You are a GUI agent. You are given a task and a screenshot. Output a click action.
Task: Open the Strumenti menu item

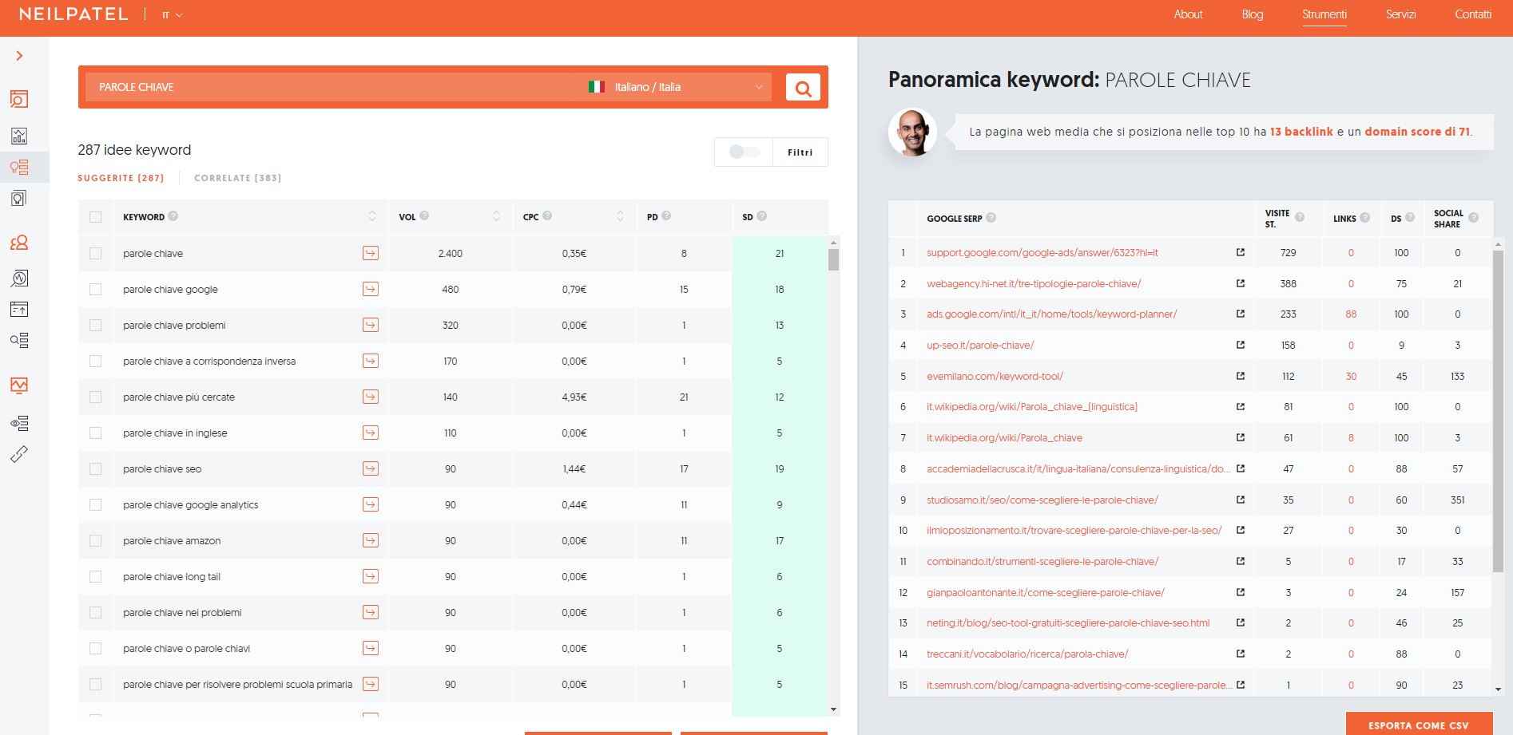point(1324,14)
